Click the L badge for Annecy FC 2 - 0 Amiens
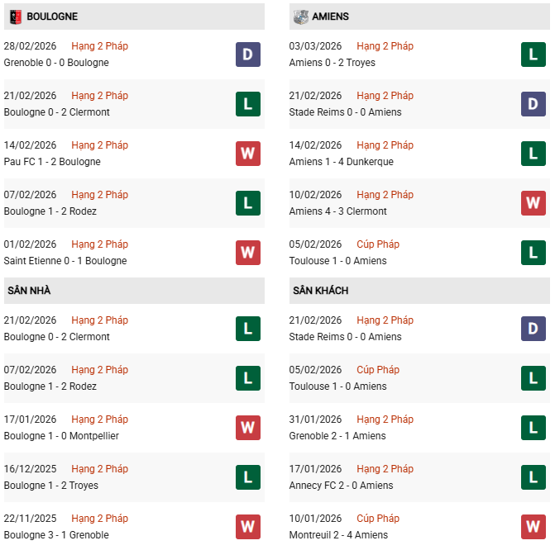The height and width of the screenshot is (550, 555). [533, 477]
